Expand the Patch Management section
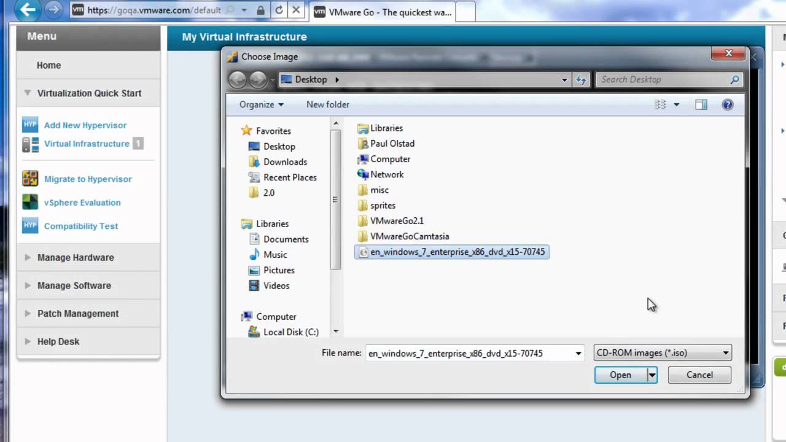 tap(27, 313)
